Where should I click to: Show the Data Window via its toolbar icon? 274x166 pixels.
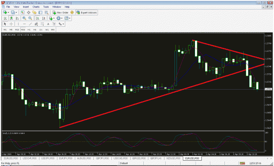point(28,12)
